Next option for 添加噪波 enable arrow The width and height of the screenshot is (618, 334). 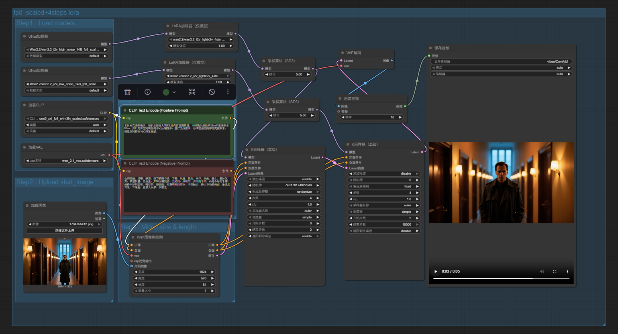pos(318,179)
